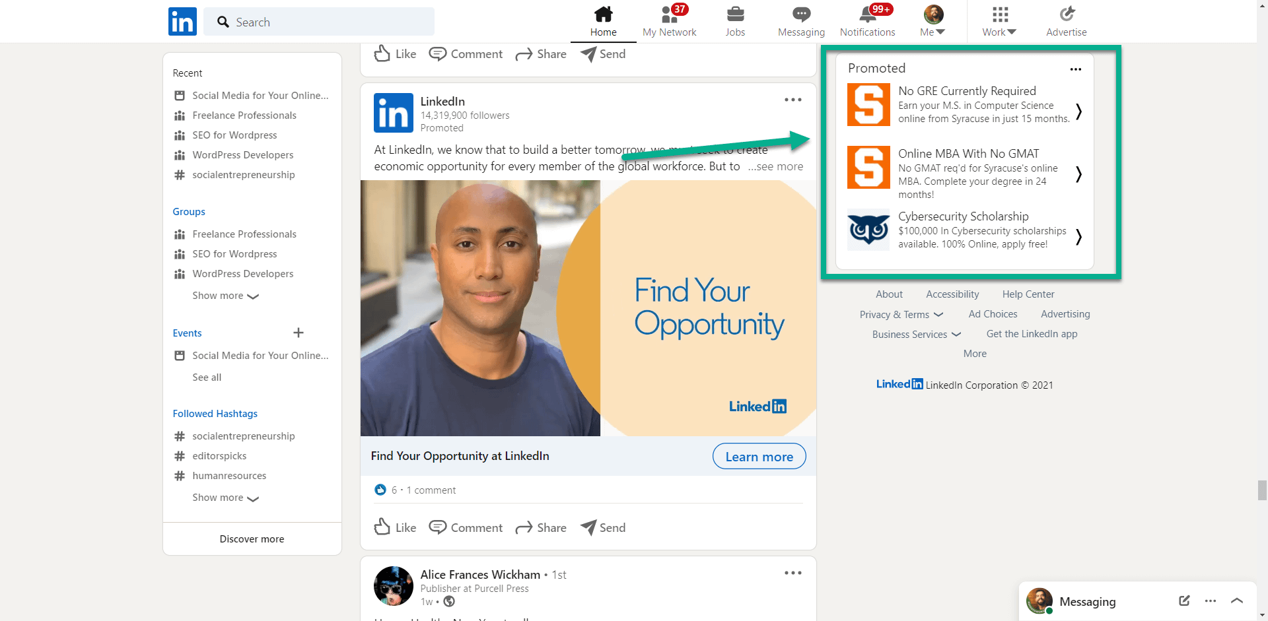Open Notifications tab
1268x621 pixels.
pos(867,22)
